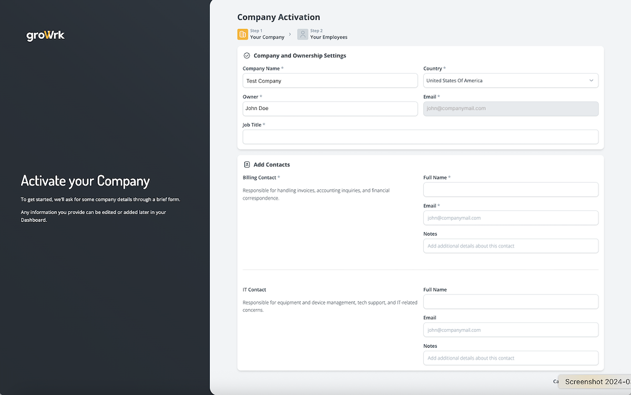Click the chevron between Step 1 and Step 2
Image resolution: width=631 pixels, height=395 pixels.
pos(290,34)
